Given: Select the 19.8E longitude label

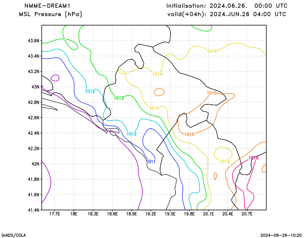Looking at the screenshot, I should pos(189,214).
